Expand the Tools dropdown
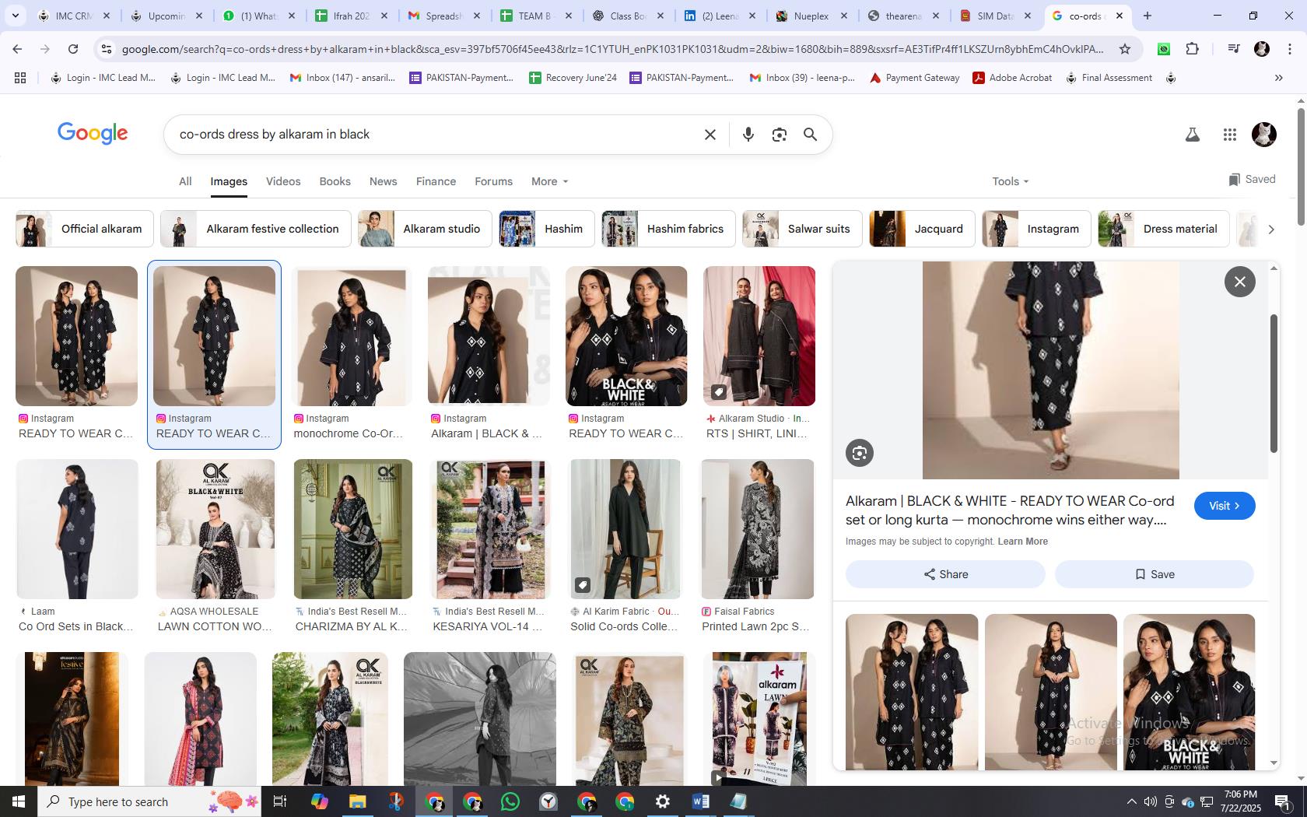 coord(1010,181)
